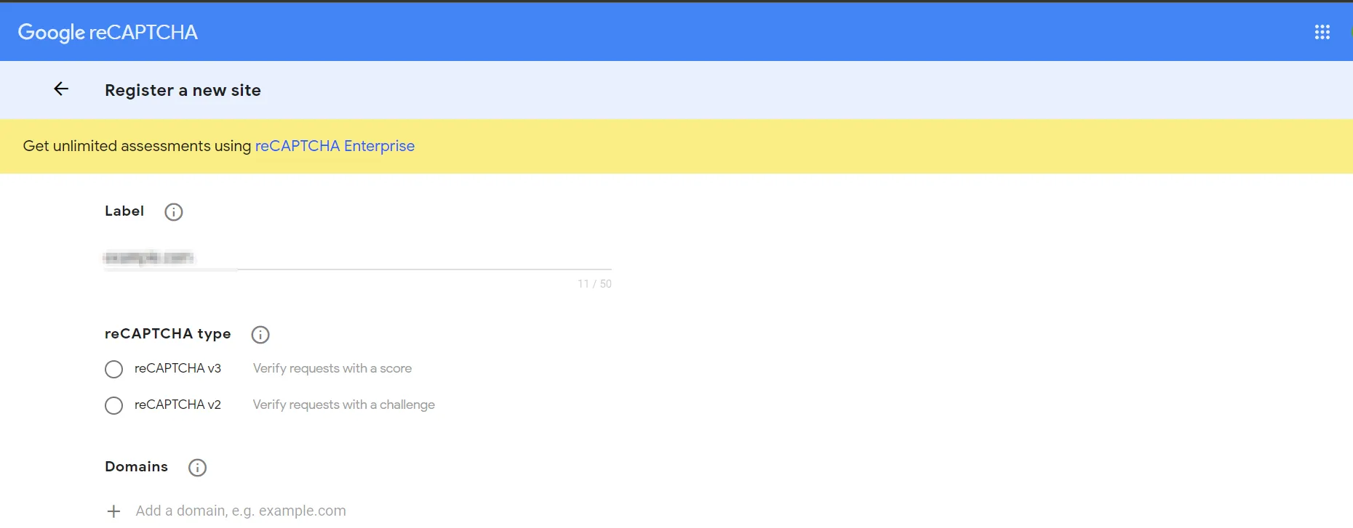Focus the Label text input field
This screenshot has width=1353, height=528.
pos(358,258)
